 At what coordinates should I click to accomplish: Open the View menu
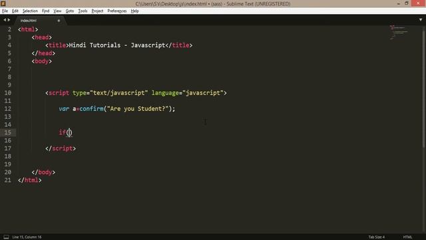(x=57, y=11)
